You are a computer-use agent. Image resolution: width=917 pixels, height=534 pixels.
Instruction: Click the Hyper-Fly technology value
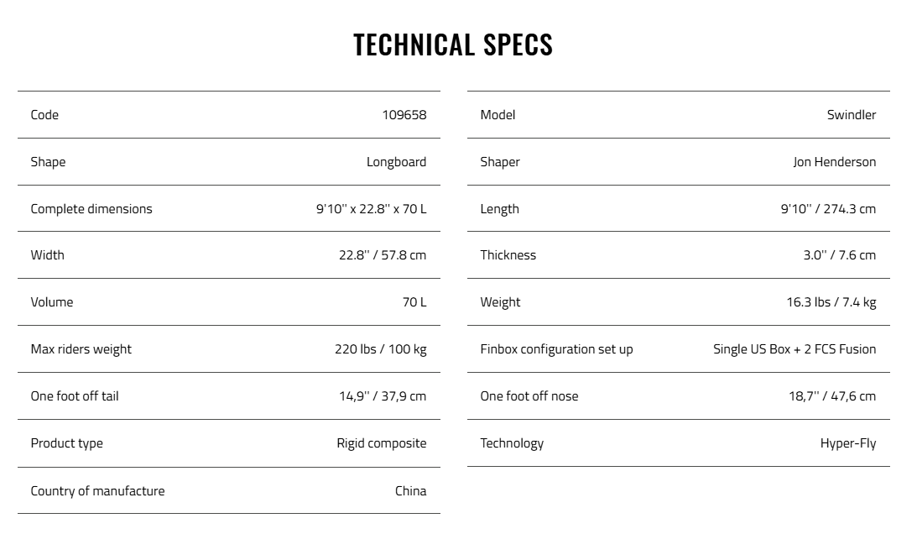(847, 443)
